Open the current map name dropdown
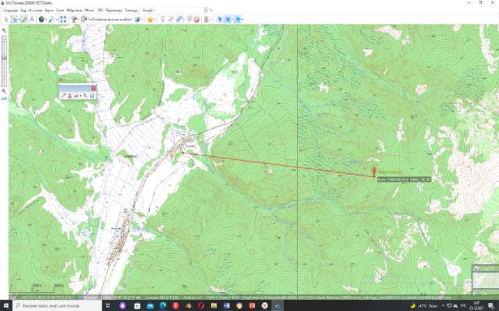The width and height of the screenshot is (499, 311). 107,20
